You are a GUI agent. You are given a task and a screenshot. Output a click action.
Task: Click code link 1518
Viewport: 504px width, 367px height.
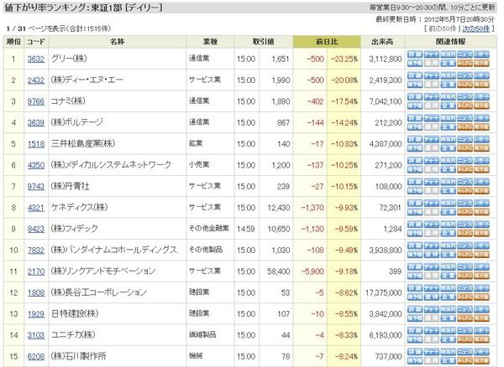click(36, 144)
